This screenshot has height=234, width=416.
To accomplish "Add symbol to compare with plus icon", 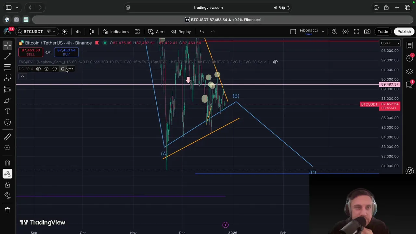I will coord(65,32).
